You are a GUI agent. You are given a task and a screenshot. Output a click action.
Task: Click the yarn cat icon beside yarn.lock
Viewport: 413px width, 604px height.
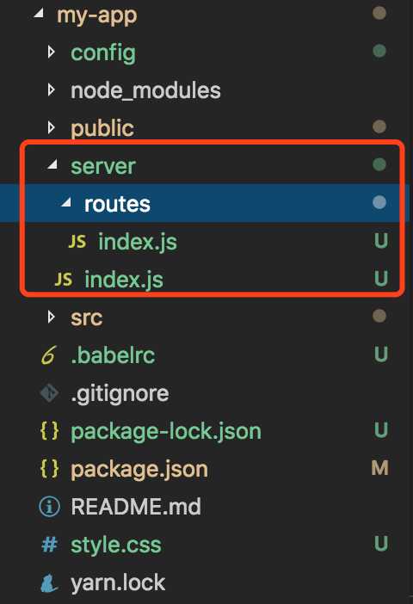pyautogui.click(x=49, y=582)
